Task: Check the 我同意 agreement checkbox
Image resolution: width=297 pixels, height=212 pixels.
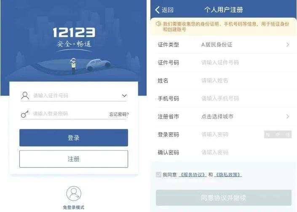Action: tap(158, 174)
